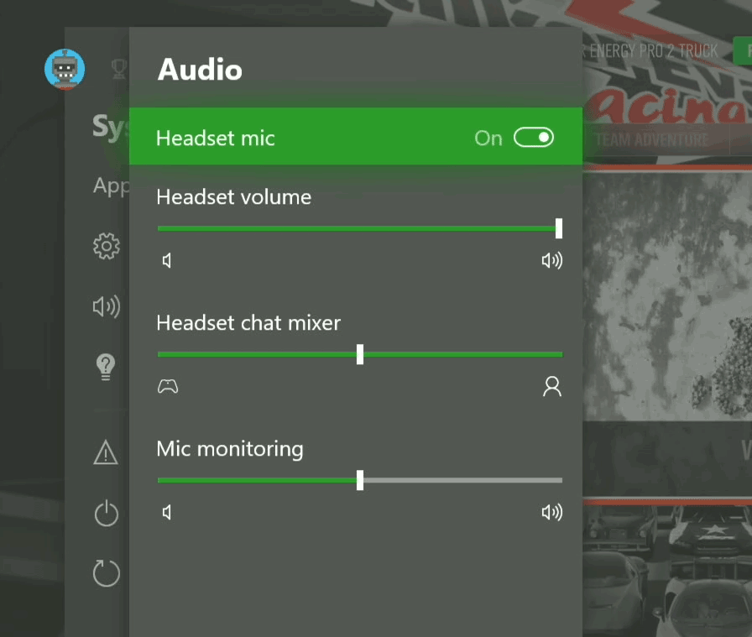752x637 pixels.
Task: Open power options via the power icon
Action: pyautogui.click(x=106, y=514)
